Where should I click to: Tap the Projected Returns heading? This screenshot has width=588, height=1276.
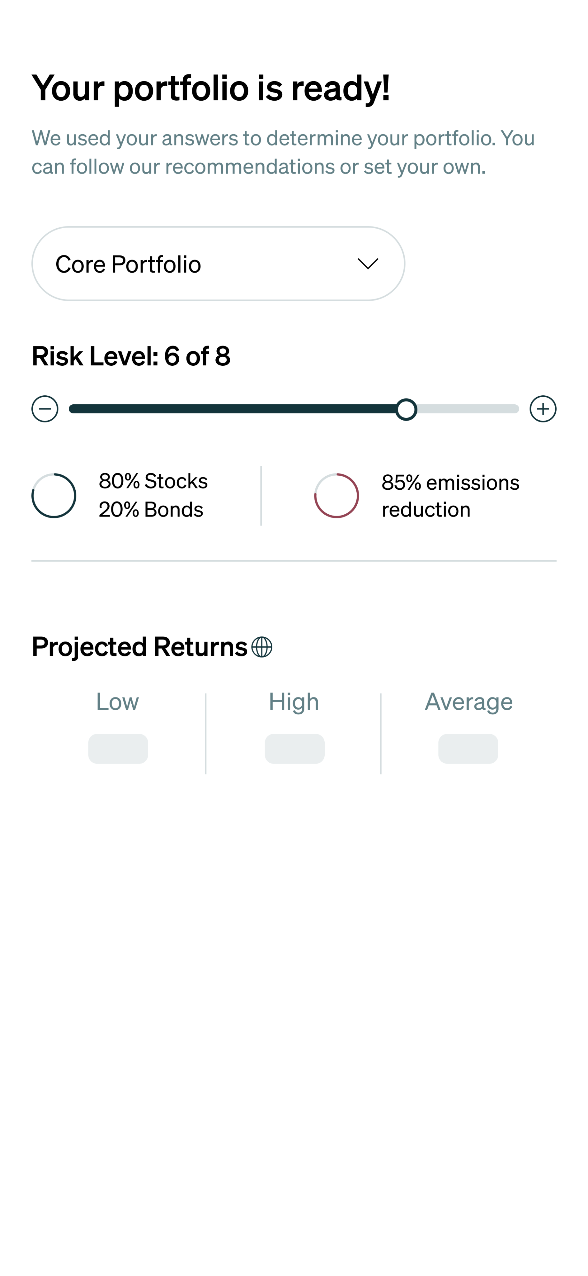139,647
